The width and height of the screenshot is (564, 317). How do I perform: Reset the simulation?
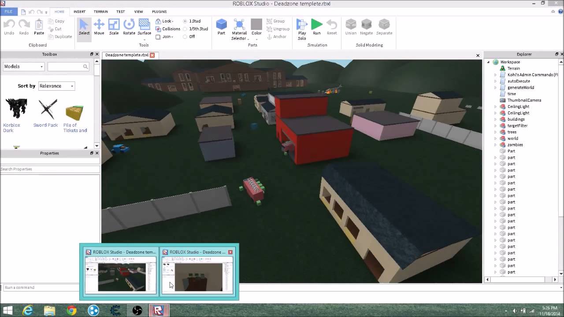332,27
